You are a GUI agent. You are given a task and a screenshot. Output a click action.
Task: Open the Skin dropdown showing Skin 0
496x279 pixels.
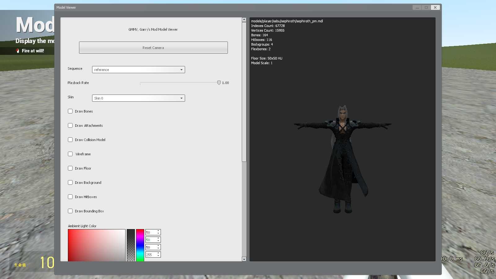[138, 98]
